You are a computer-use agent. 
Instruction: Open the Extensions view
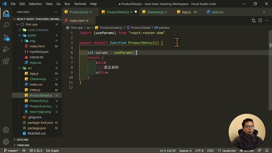pyautogui.click(x=6, y=61)
